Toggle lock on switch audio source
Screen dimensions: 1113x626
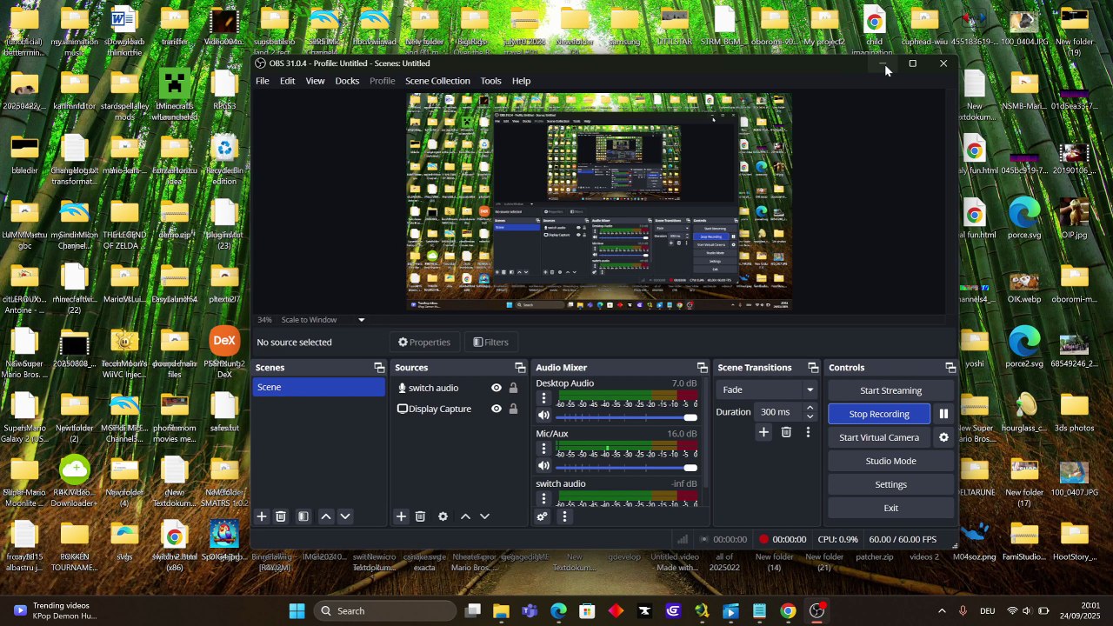[x=513, y=388]
